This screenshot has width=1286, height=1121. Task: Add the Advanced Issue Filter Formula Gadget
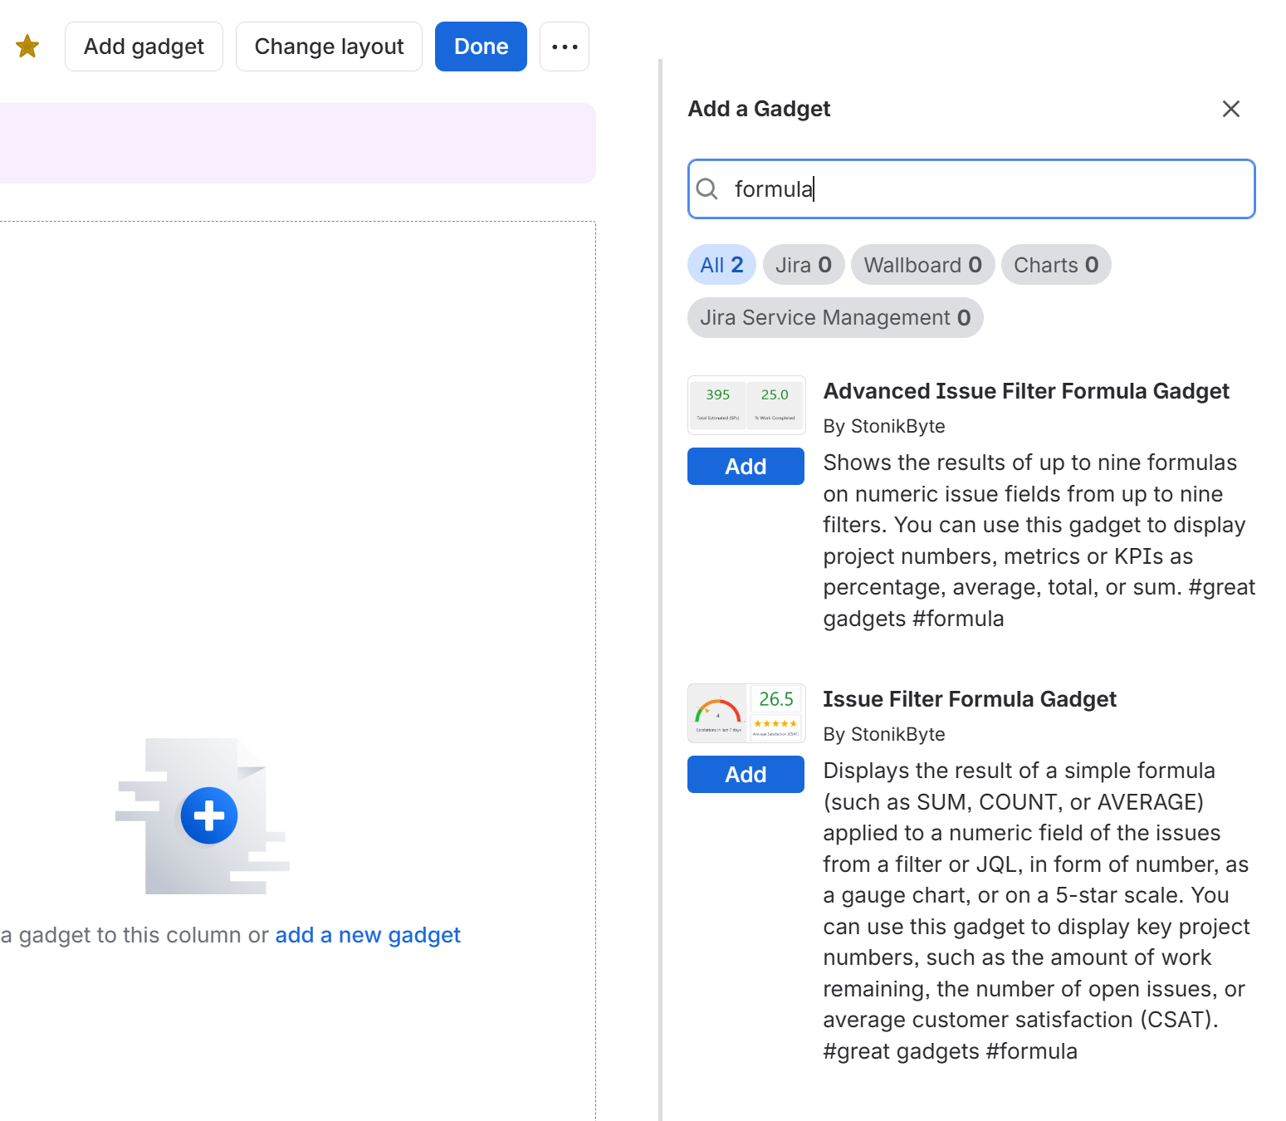point(746,467)
